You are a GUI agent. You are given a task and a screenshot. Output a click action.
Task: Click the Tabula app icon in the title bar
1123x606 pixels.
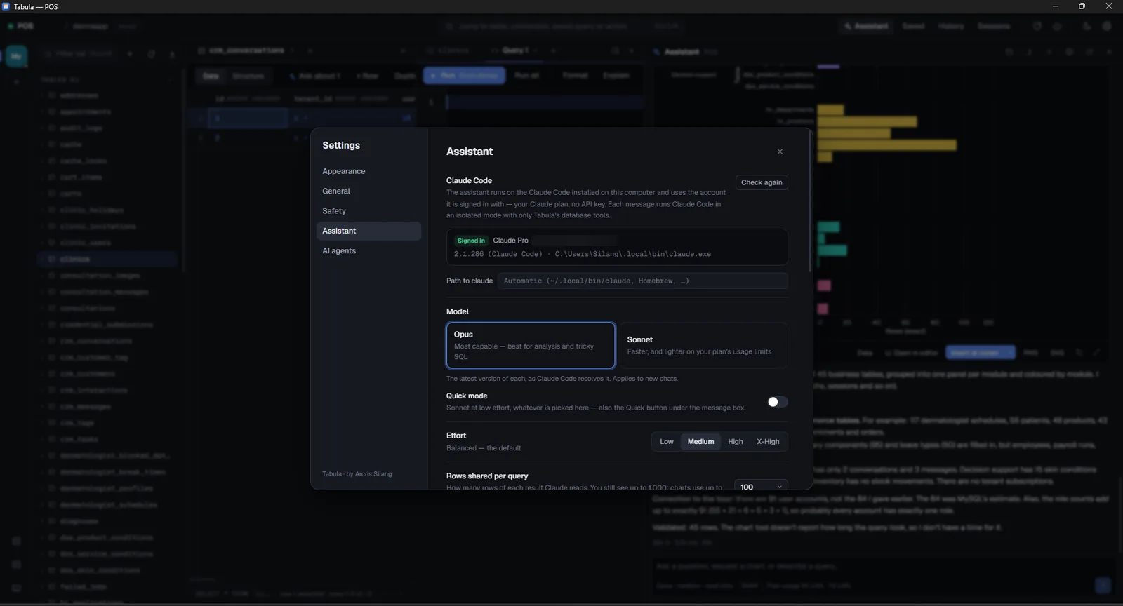coord(6,6)
